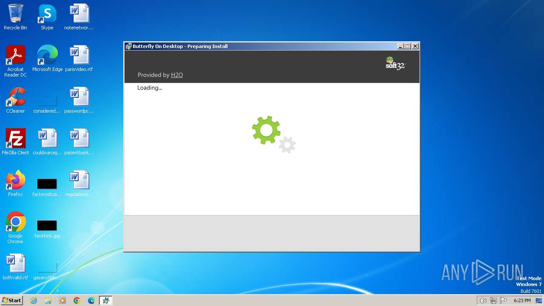Open the Windows Start menu
Screen dimensions: 544x306
coord(11,300)
